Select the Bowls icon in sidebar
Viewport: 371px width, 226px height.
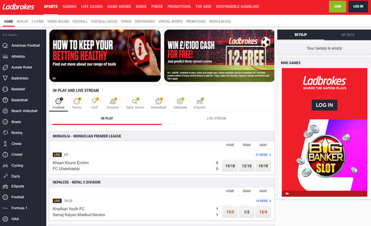[x=5, y=122]
